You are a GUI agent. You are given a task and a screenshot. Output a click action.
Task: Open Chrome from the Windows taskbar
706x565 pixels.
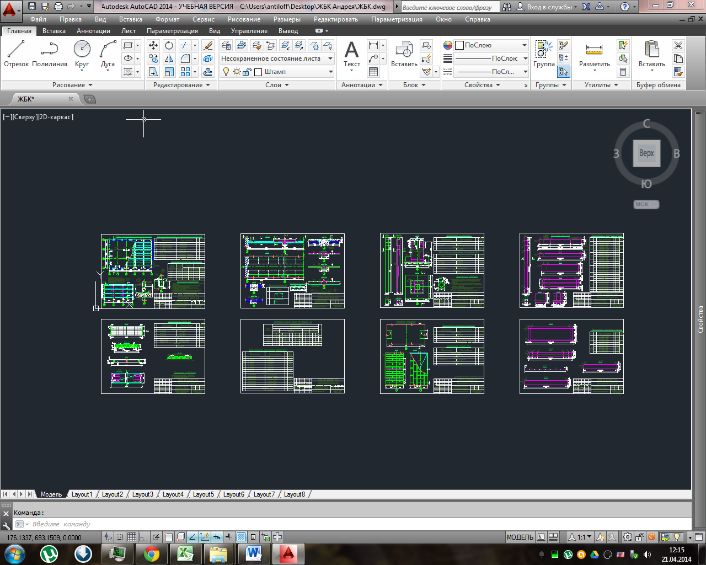151,553
